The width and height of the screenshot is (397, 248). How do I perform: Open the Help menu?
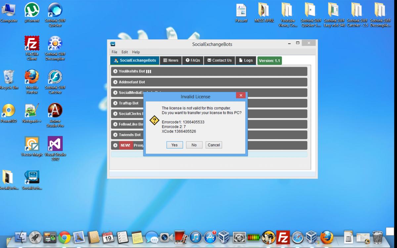pos(136,52)
